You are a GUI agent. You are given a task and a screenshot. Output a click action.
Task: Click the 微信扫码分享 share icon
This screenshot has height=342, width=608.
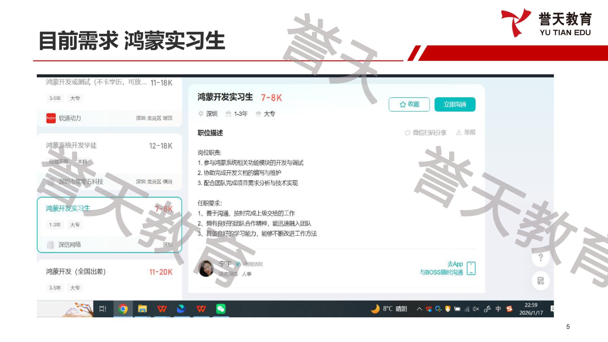pos(407,133)
